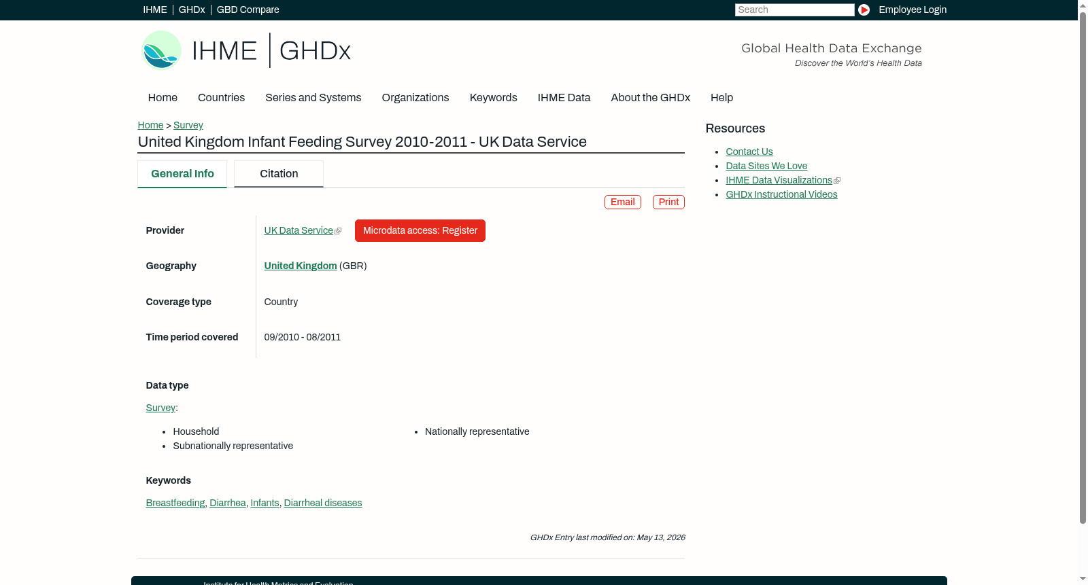The width and height of the screenshot is (1088, 585).
Task: Click the 'Global Health Data Exchange' header text
Action: [x=832, y=48]
